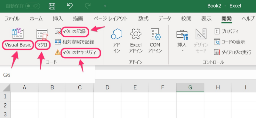The width and height of the screenshot is (256, 118).
Task: Select column E header
Action: (x=135, y=88)
